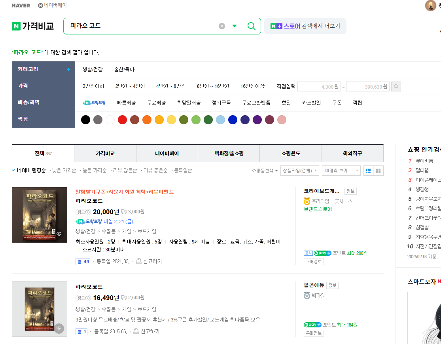The height and width of the screenshot is (344, 441).
Task: Click the green magnifier search icon
Action: (x=252, y=26)
